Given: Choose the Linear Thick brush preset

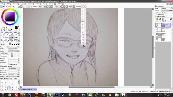Looking at the screenshot, I should (x=11, y=37).
